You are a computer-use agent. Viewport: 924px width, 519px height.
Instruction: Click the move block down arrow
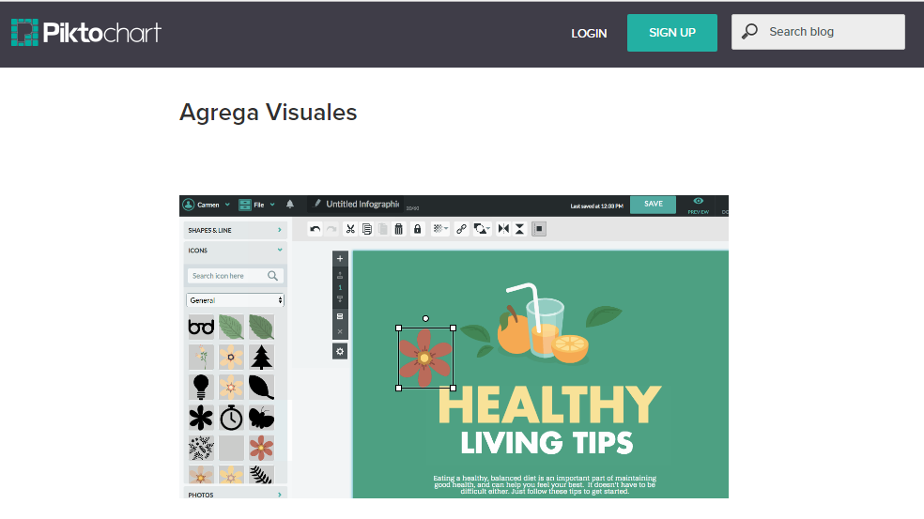(340, 299)
